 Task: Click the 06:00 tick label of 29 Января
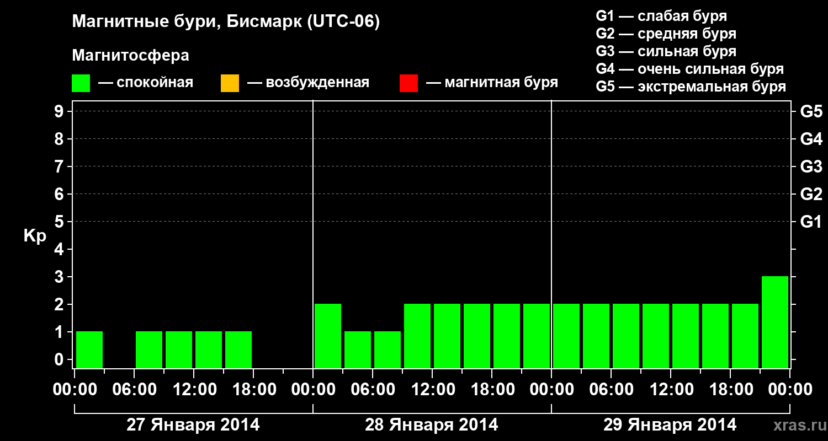tap(611, 390)
